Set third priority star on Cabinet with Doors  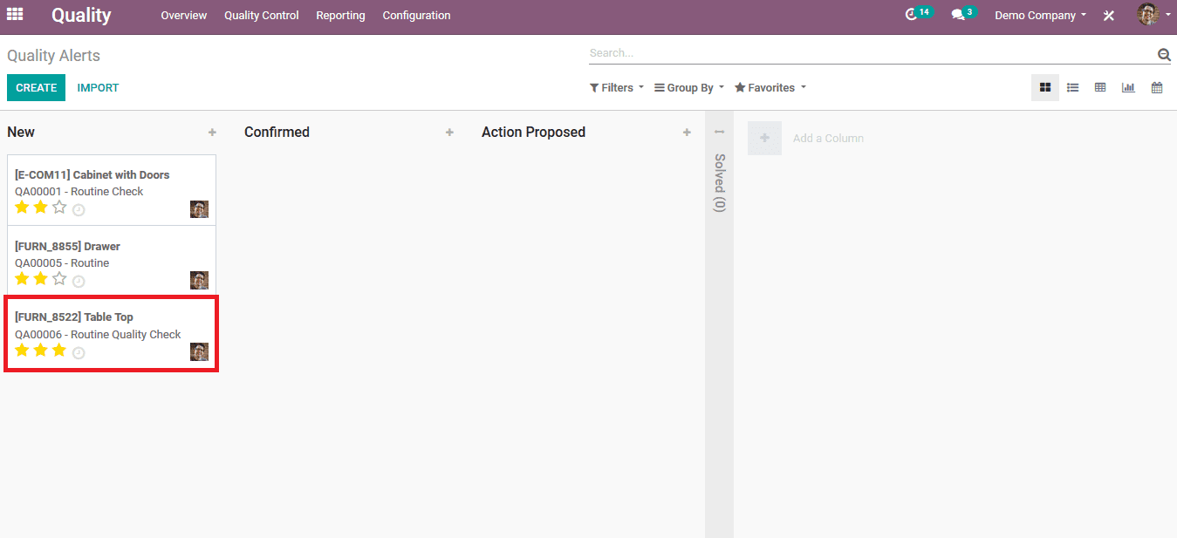click(x=58, y=208)
